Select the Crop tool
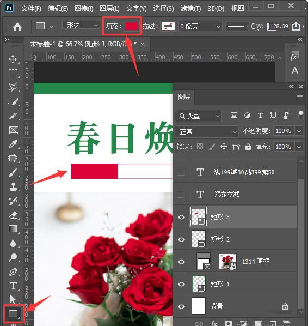Screen dimensions: 308x326 [13, 116]
